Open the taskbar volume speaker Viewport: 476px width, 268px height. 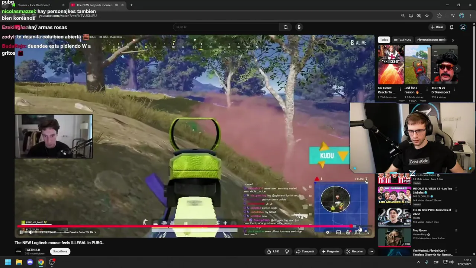point(451,262)
